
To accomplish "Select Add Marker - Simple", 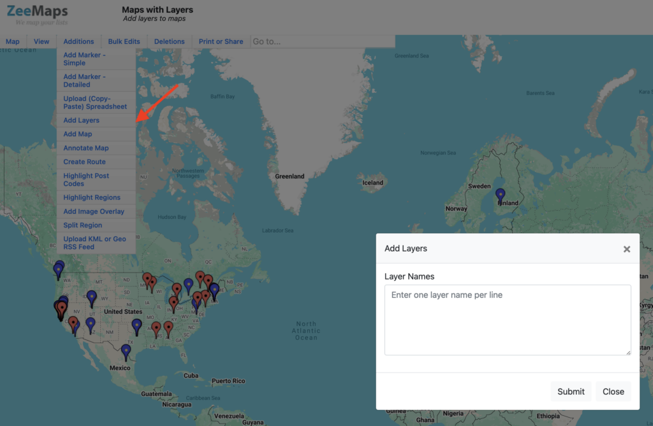I will tap(85, 59).
